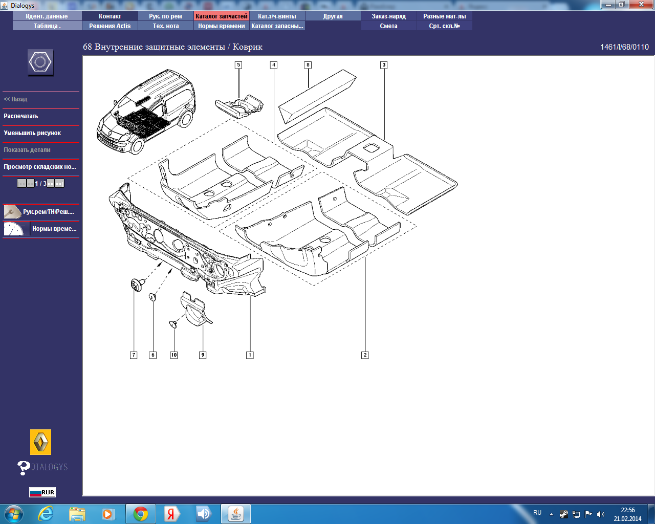Select part callout number 10

pyautogui.click(x=174, y=355)
